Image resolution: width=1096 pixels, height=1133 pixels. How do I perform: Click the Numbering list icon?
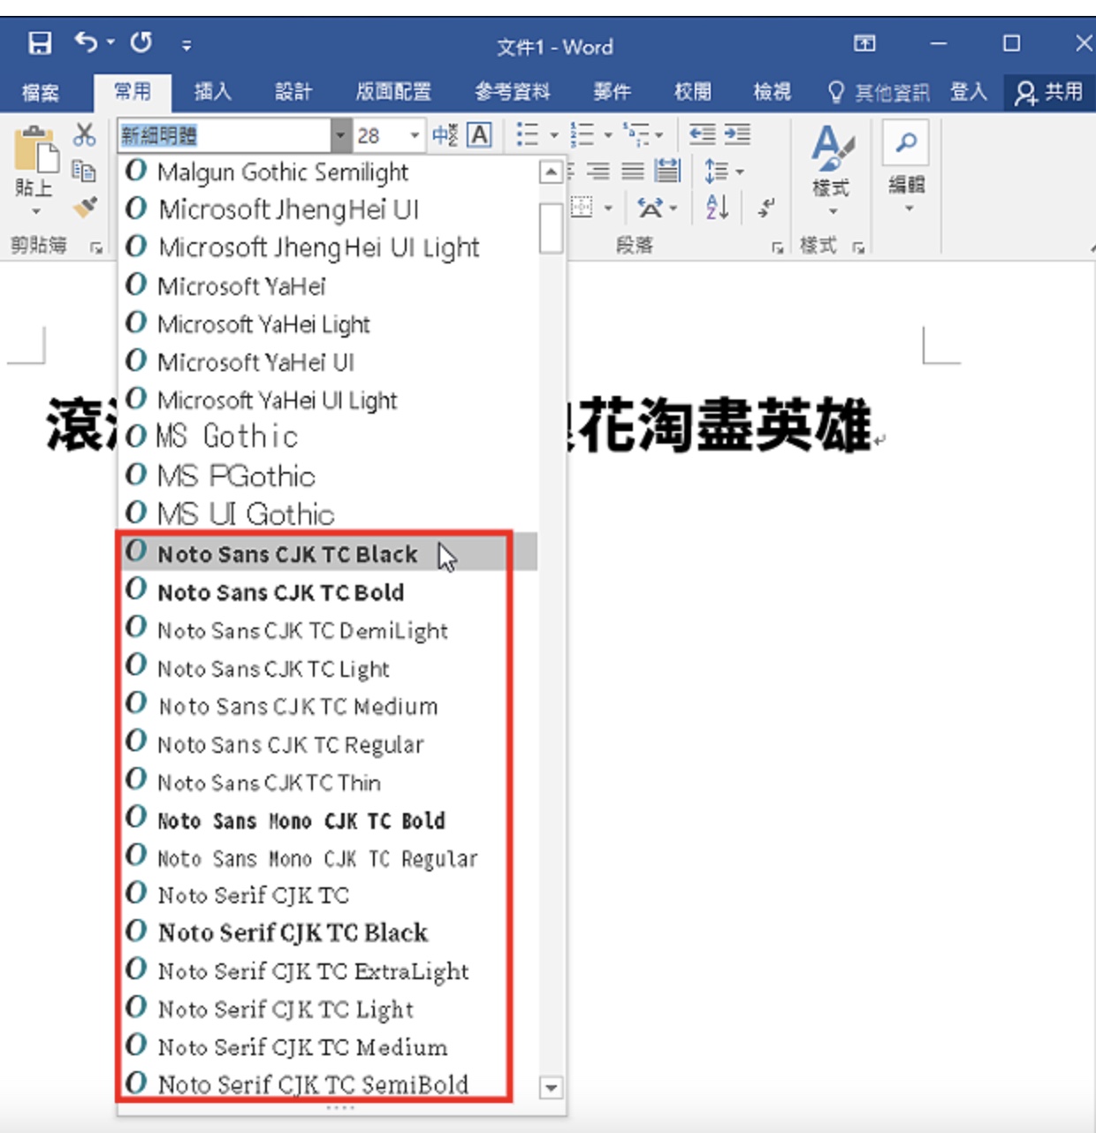582,134
